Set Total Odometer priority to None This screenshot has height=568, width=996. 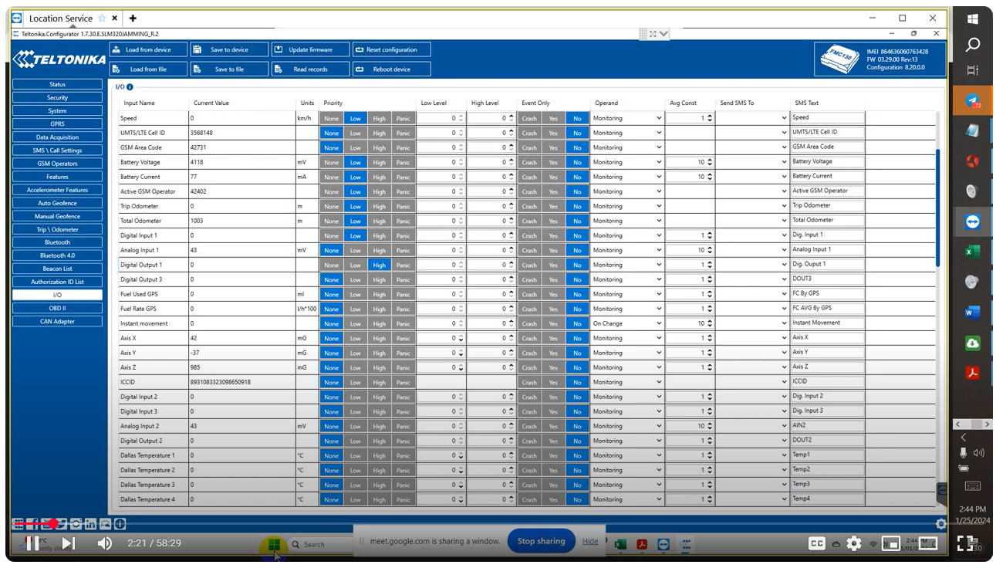pos(331,221)
